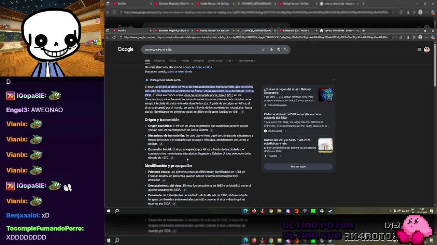
Task: Open 'Historia del VIH y el SIDA' link
Action: click(x=287, y=142)
